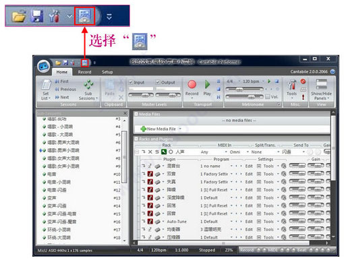Viewport: 344px width, 260px height.
Task: Switch to the Setup ribbon tab
Action: [107, 72]
